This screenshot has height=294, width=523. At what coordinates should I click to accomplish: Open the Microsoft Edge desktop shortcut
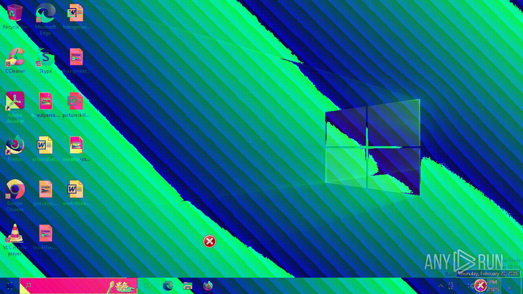45,19
